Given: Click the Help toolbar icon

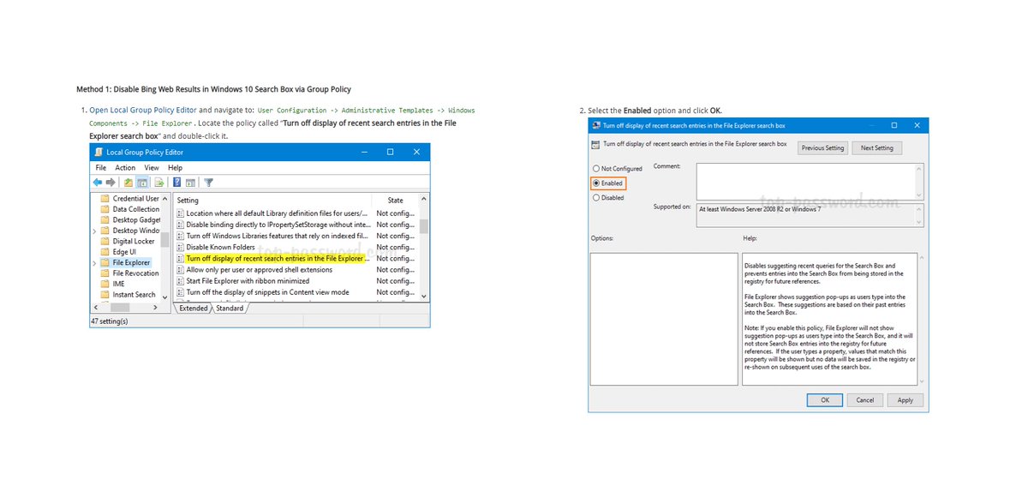Looking at the screenshot, I should coord(176,182).
